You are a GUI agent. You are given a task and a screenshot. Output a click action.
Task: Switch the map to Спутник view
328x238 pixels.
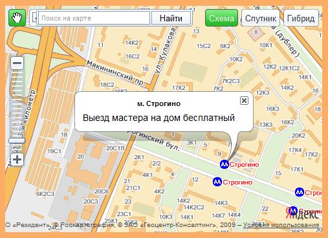pyautogui.click(x=261, y=18)
